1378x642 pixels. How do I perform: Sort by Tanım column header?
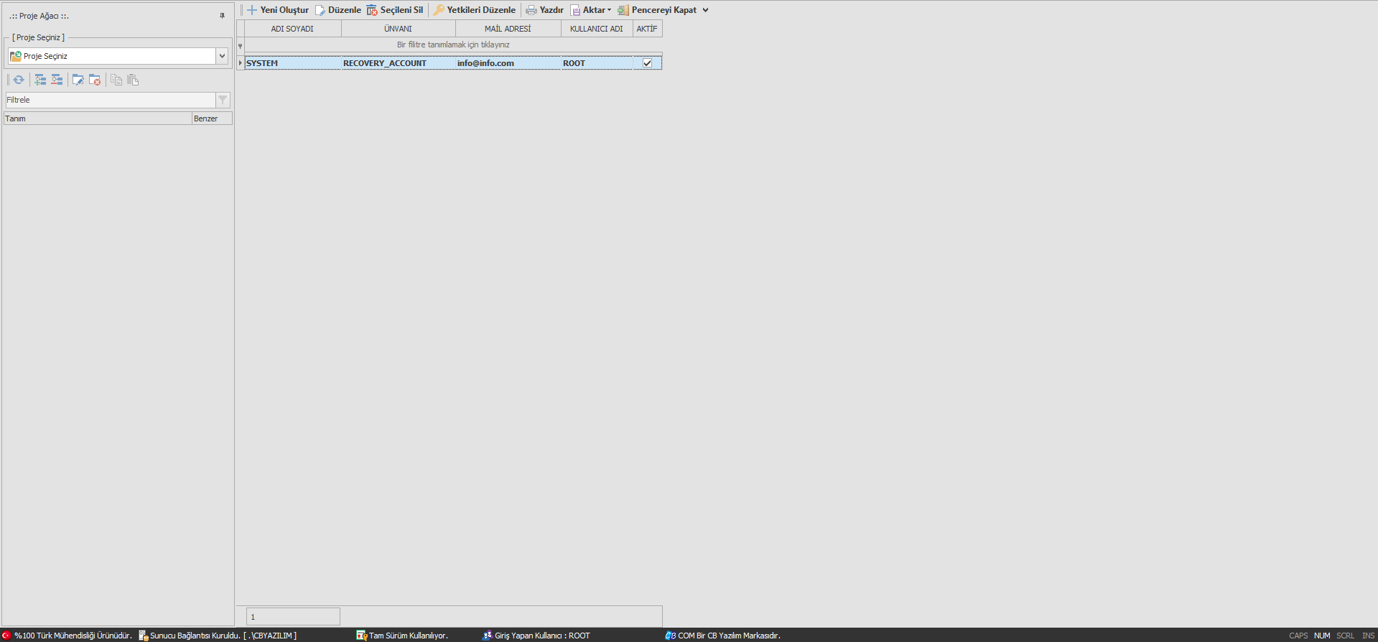98,118
